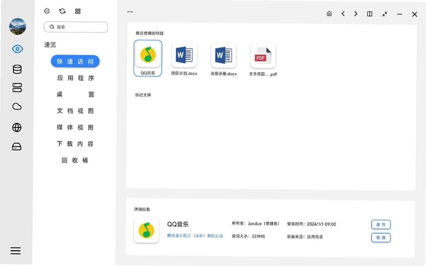Screen dimensions: 426x266
Task: Open 回收桶 in the navigation list
Action: point(75,160)
